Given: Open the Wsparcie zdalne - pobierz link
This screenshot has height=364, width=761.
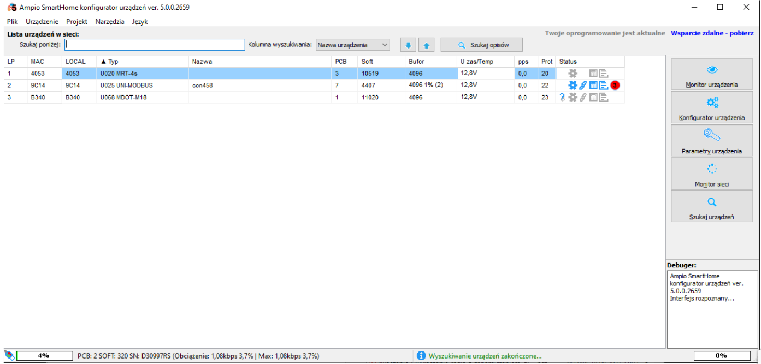Looking at the screenshot, I should click(712, 33).
